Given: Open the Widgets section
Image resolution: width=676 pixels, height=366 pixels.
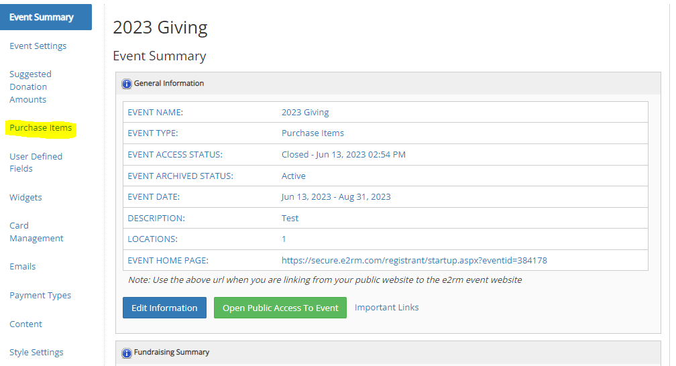Looking at the screenshot, I should click(25, 198).
